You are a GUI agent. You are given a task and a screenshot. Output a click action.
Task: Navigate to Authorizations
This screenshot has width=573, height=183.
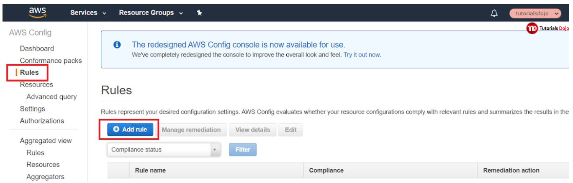click(x=42, y=121)
